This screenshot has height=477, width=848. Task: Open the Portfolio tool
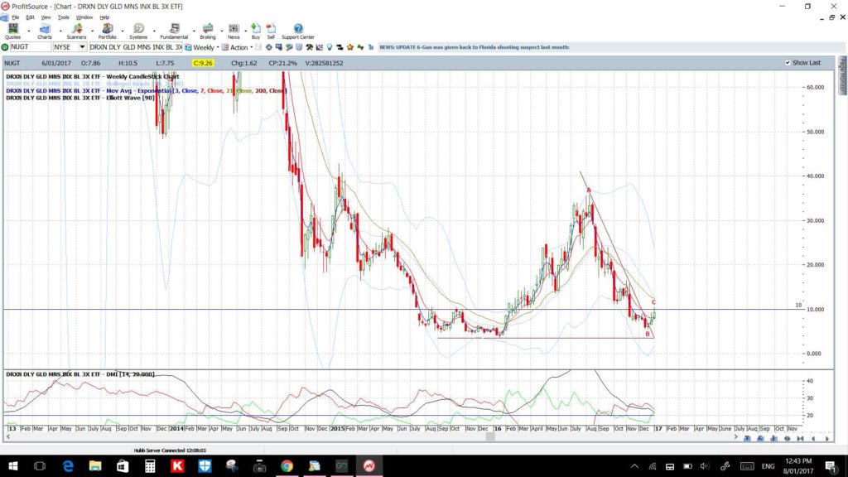[x=107, y=31]
